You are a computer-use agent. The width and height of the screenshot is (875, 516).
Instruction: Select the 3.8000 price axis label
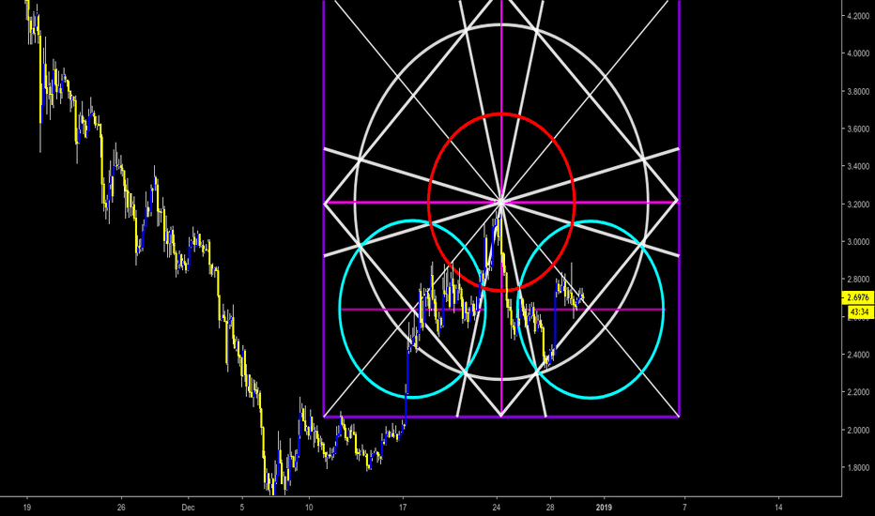pos(858,92)
